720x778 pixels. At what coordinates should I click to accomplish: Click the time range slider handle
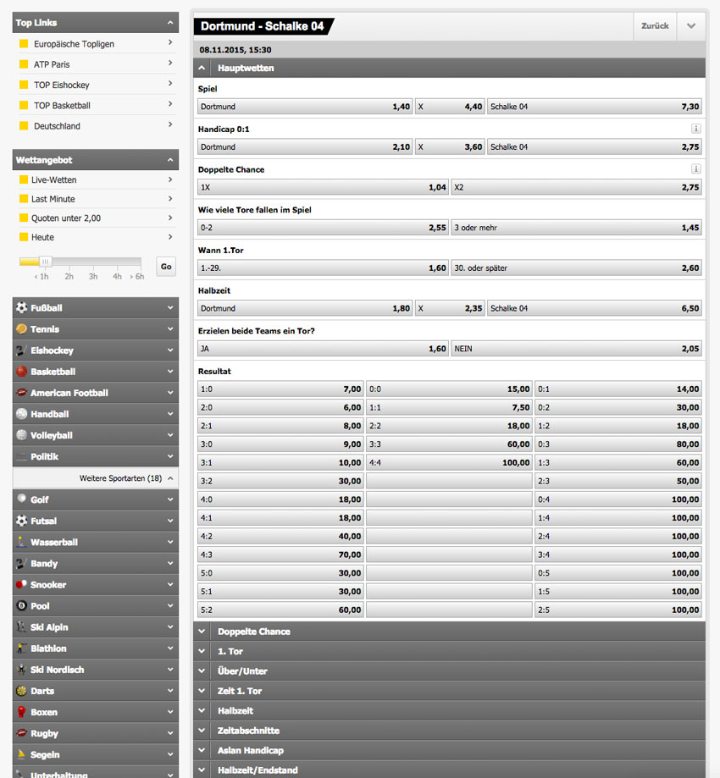[45, 262]
